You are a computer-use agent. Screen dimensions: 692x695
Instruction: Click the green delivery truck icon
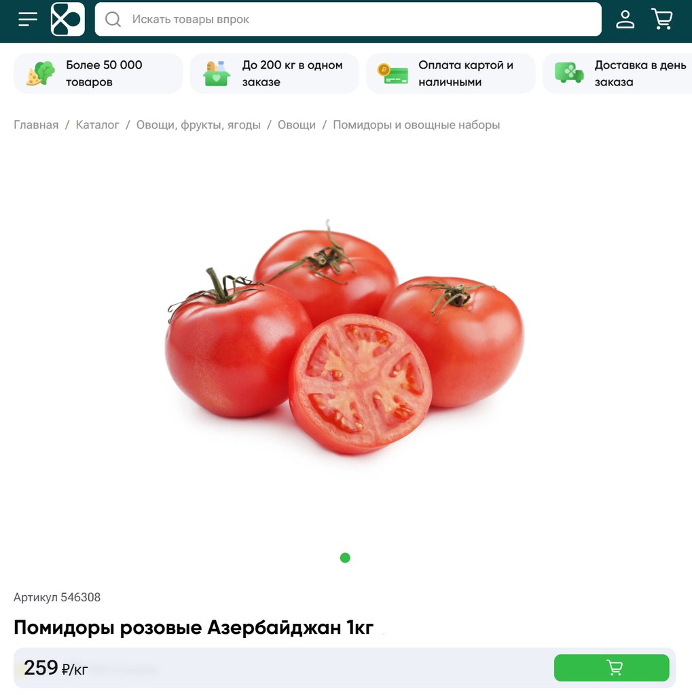[569, 73]
